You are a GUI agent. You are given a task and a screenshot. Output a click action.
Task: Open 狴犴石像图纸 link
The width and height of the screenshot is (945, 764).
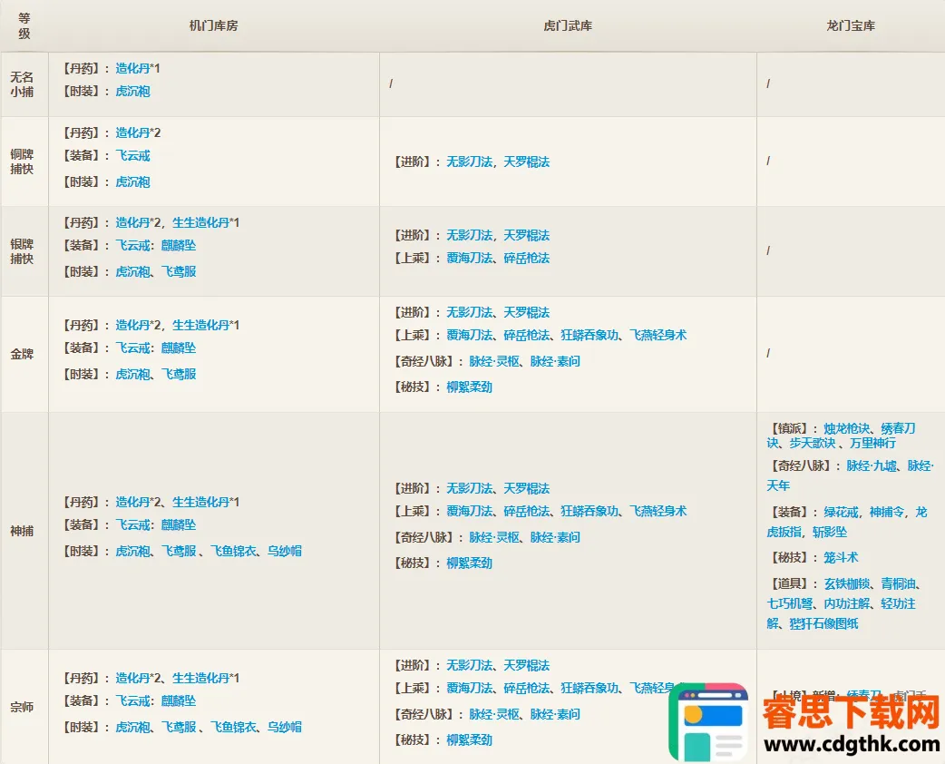[x=823, y=624]
